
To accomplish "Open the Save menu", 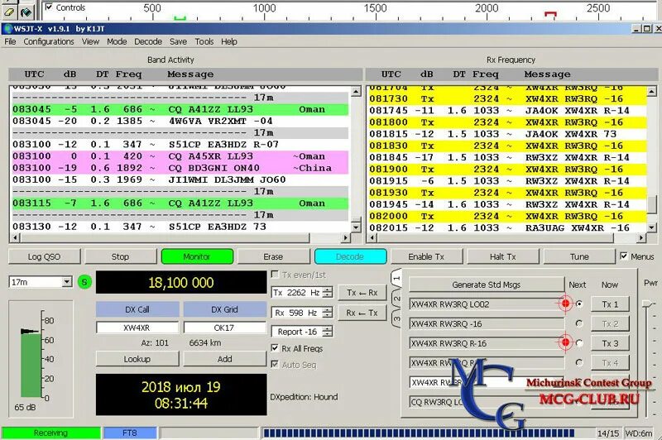I will coord(178,41).
